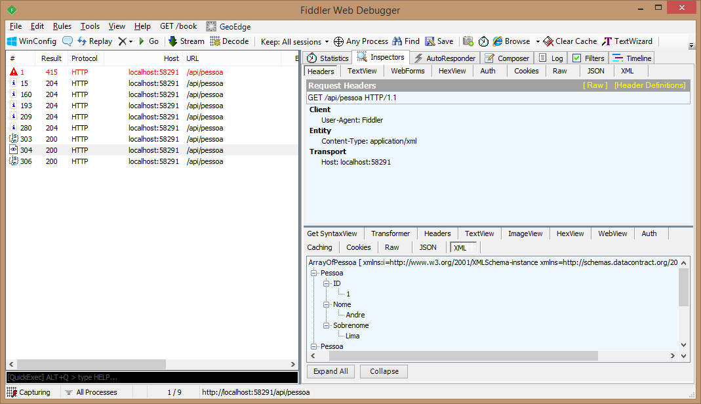The height and width of the screenshot is (404, 701).
Task: Click the camera screenshot icon
Action: (x=468, y=41)
